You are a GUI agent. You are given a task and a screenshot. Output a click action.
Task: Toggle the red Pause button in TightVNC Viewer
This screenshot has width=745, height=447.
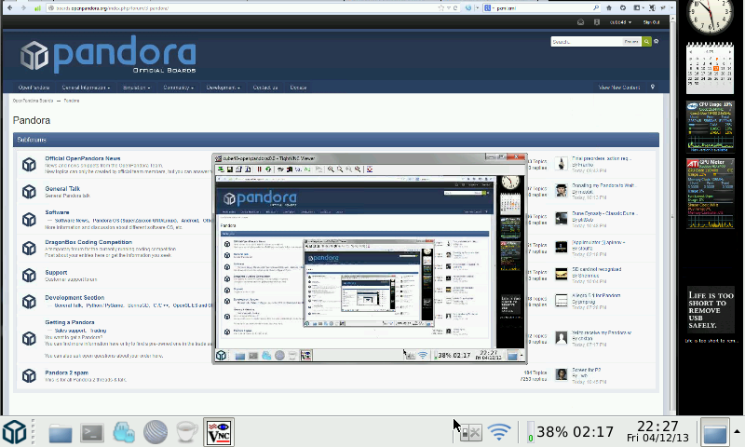point(260,169)
